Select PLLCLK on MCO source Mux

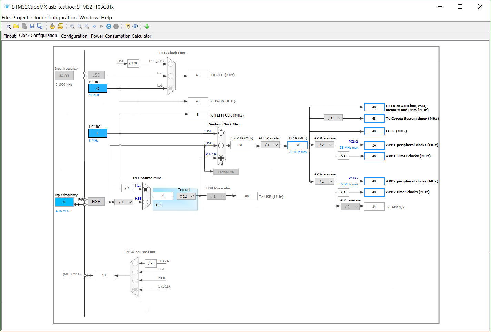pyautogui.click(x=135, y=263)
